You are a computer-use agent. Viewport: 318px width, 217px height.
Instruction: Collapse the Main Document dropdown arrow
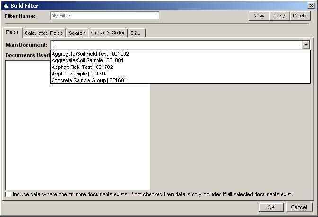coord(306,45)
